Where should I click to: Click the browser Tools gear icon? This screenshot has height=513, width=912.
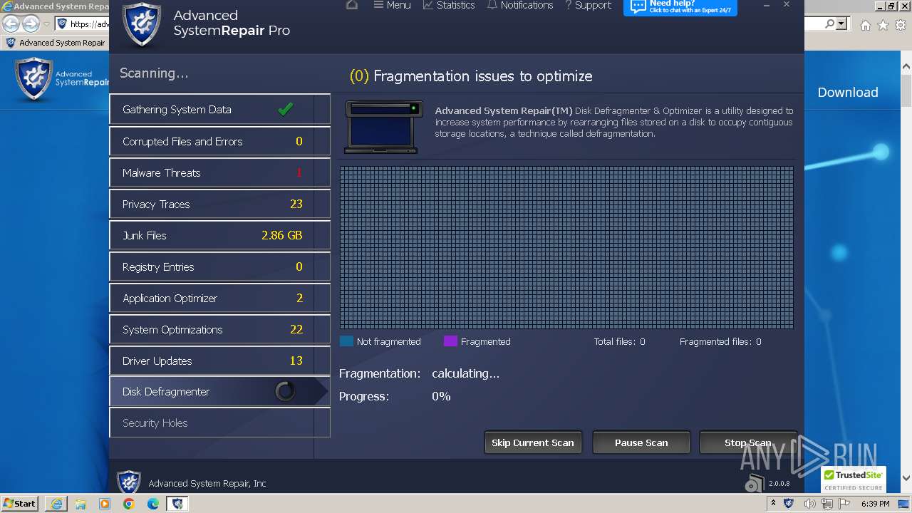[x=901, y=25]
